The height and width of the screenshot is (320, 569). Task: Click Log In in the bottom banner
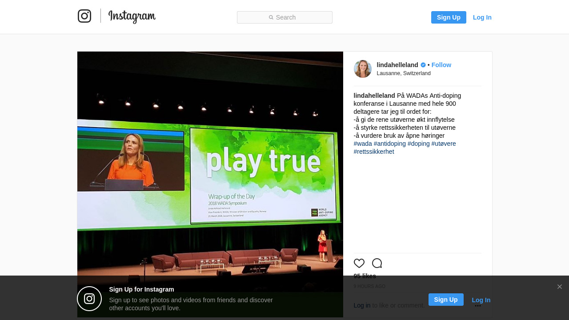481,300
